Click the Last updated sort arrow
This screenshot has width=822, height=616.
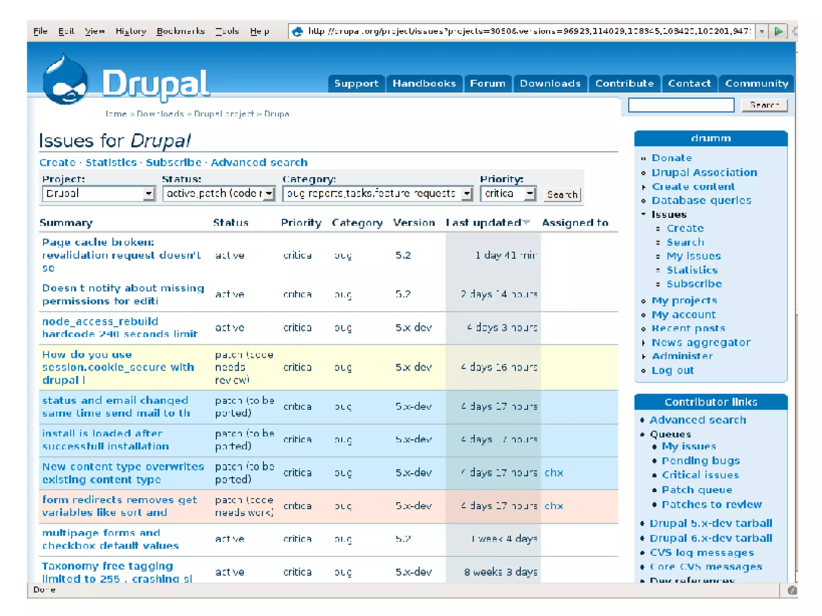pos(527,222)
